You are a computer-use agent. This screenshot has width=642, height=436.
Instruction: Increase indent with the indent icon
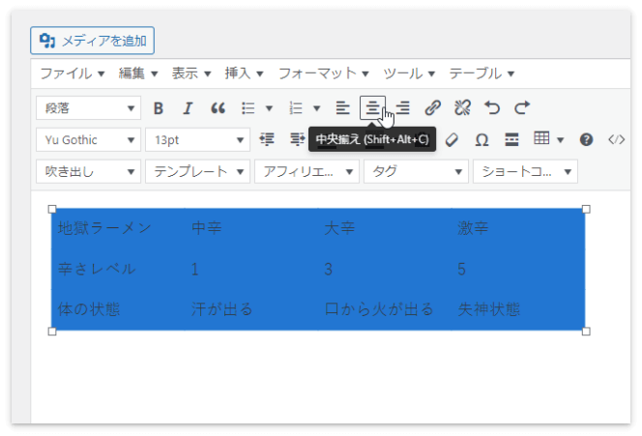tap(297, 139)
